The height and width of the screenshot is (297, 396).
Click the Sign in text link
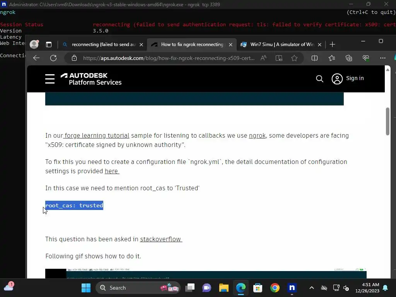(355, 78)
